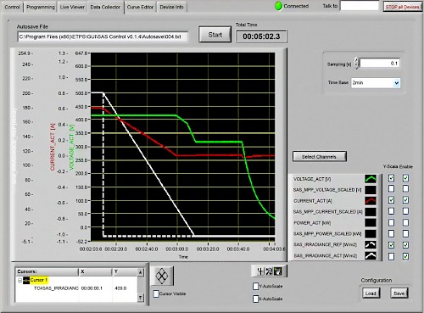This screenshot has height=313, width=424.
Task: Switch to the Live Viewer tab
Action: click(x=72, y=7)
